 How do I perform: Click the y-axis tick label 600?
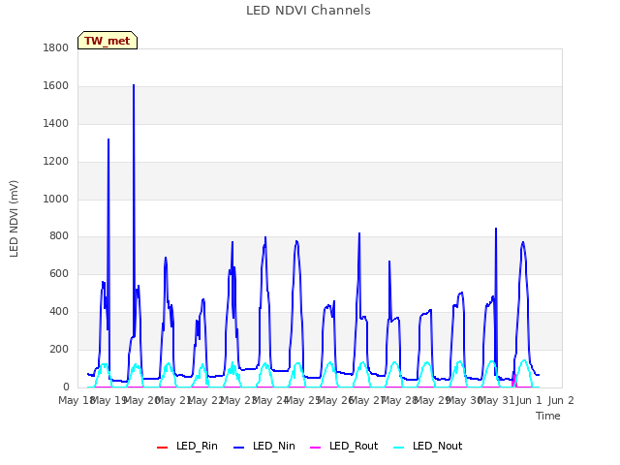click(59, 273)
